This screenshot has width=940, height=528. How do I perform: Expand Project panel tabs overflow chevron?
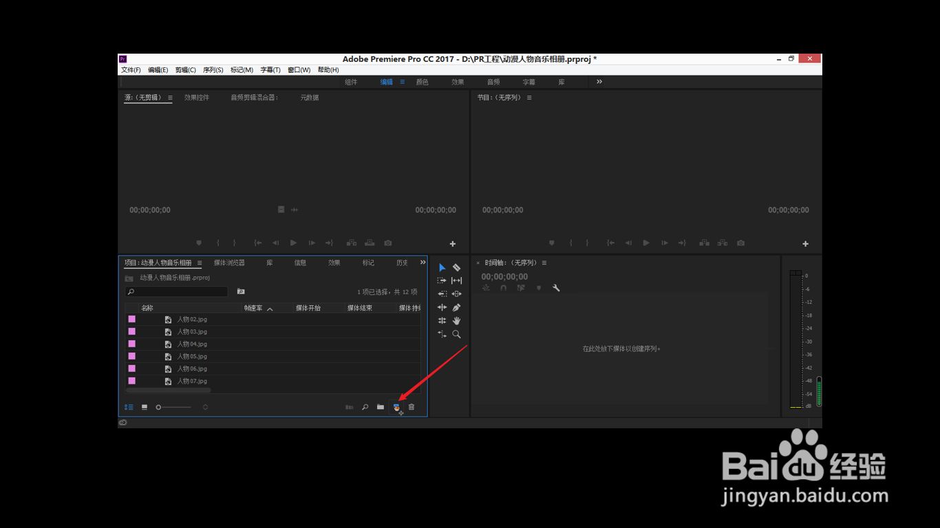click(x=423, y=262)
